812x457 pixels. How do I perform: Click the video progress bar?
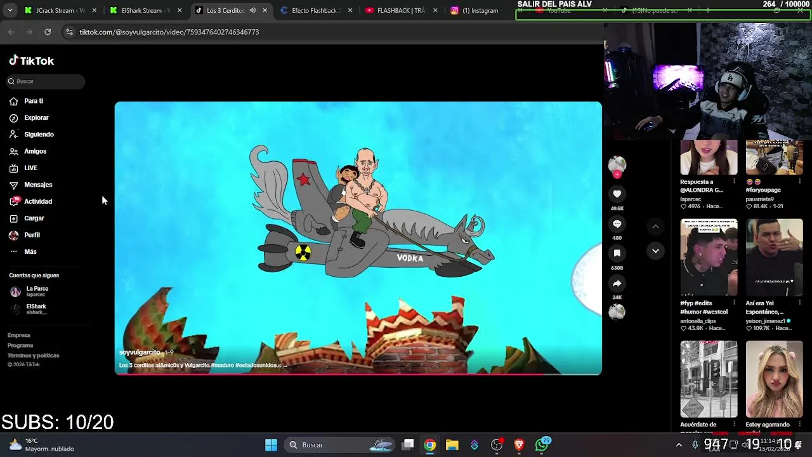[358, 374]
